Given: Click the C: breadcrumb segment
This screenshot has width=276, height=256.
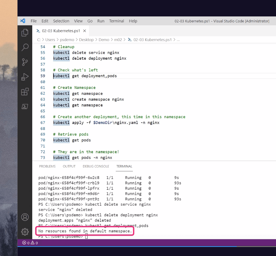Looking at the screenshot, I should pyautogui.click(x=39, y=40).
